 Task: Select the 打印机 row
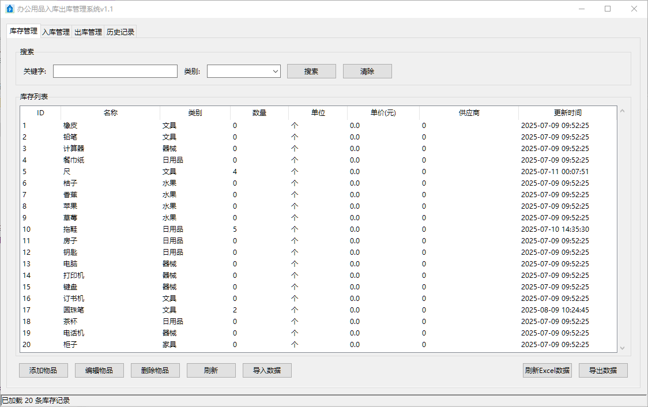(318, 276)
